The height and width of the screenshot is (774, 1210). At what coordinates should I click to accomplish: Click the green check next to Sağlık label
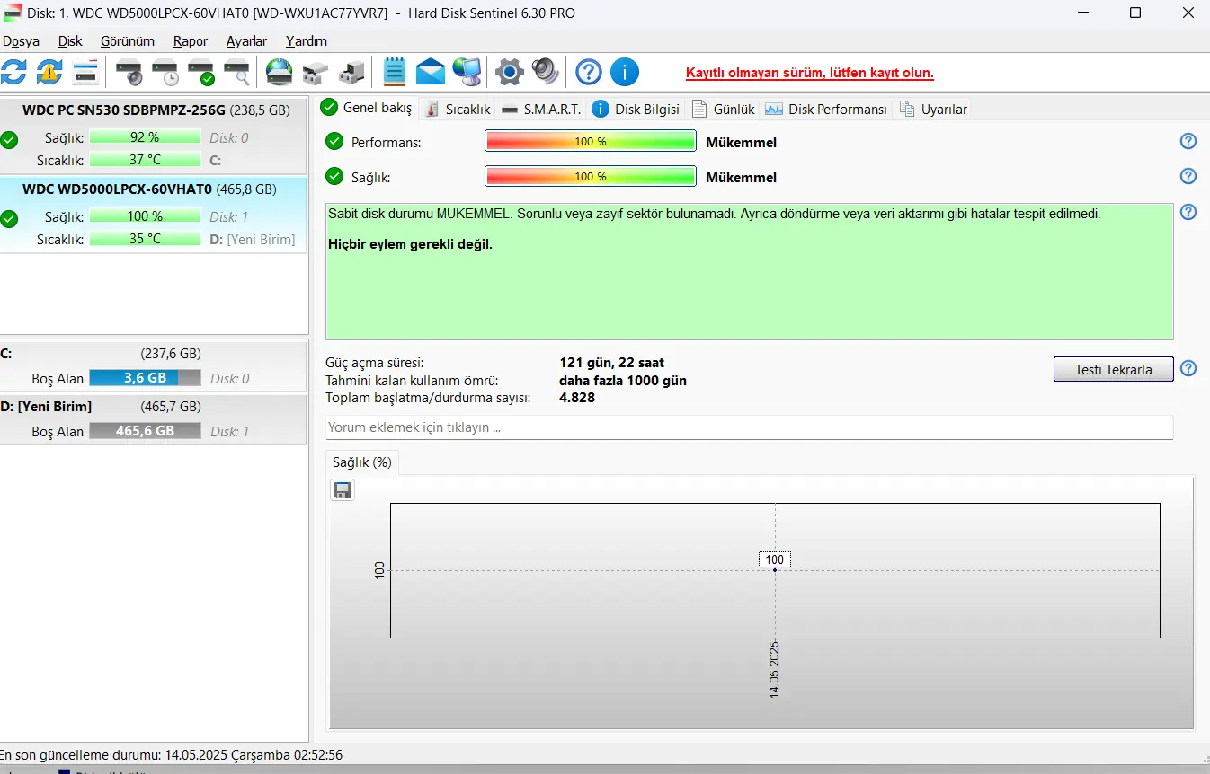tap(334, 176)
